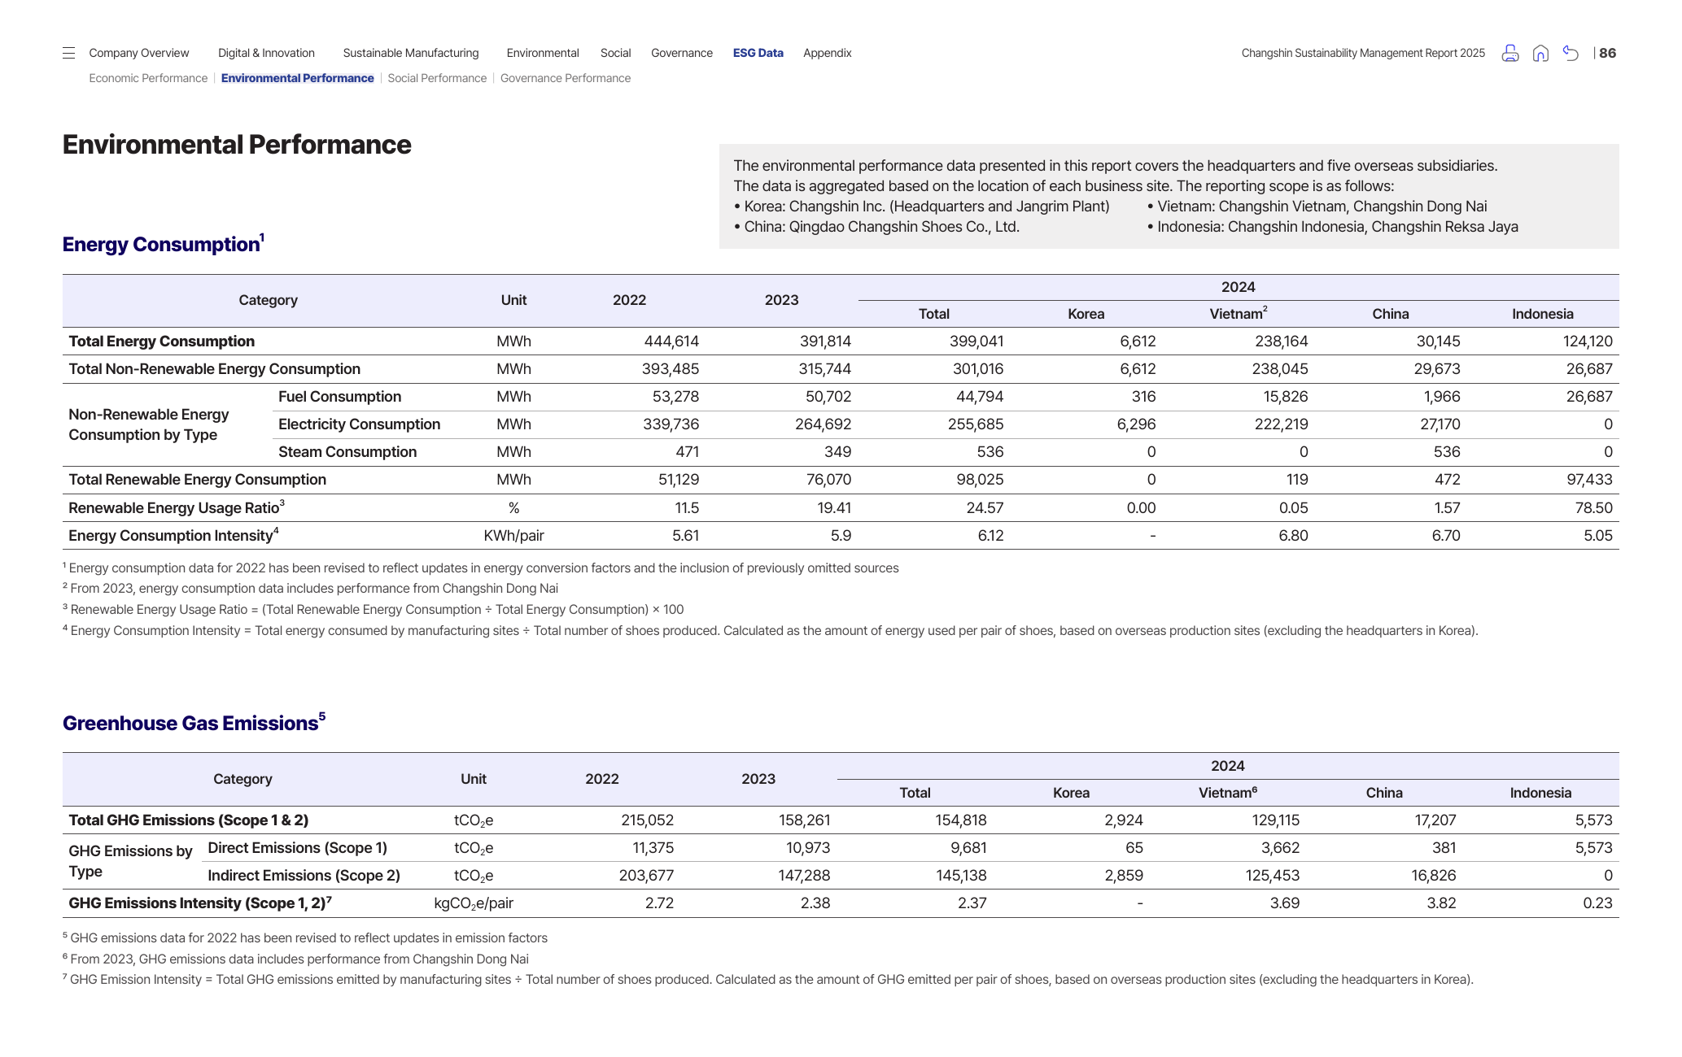
Task: Select Renewable Energy Usage Ratio label
Action: click(177, 507)
